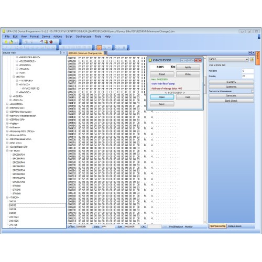
Task: Click the Open file folder icon
Action: pos(11,42)
